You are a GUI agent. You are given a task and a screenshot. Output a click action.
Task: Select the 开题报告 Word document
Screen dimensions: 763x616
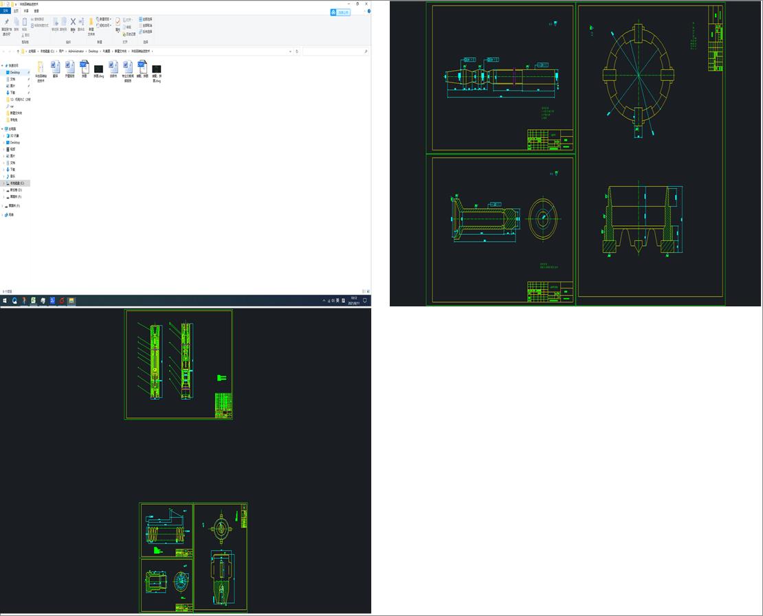pos(69,69)
